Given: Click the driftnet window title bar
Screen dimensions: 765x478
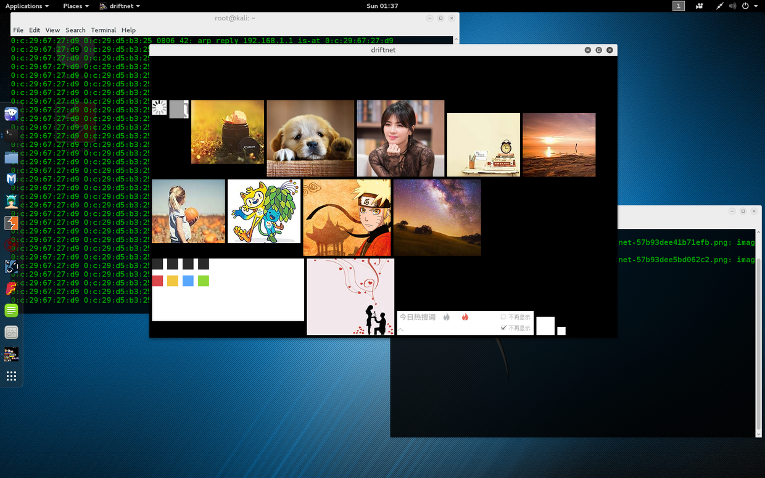Looking at the screenshot, I should pos(383,50).
